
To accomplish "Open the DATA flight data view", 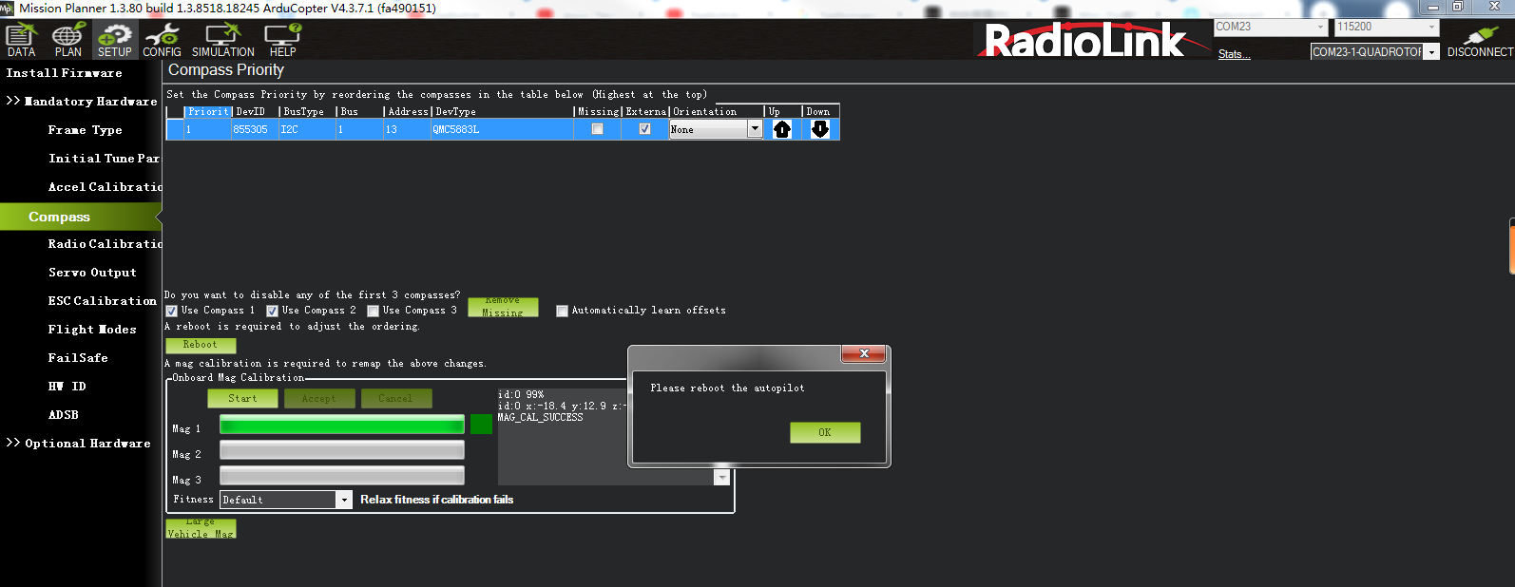I will (21, 40).
